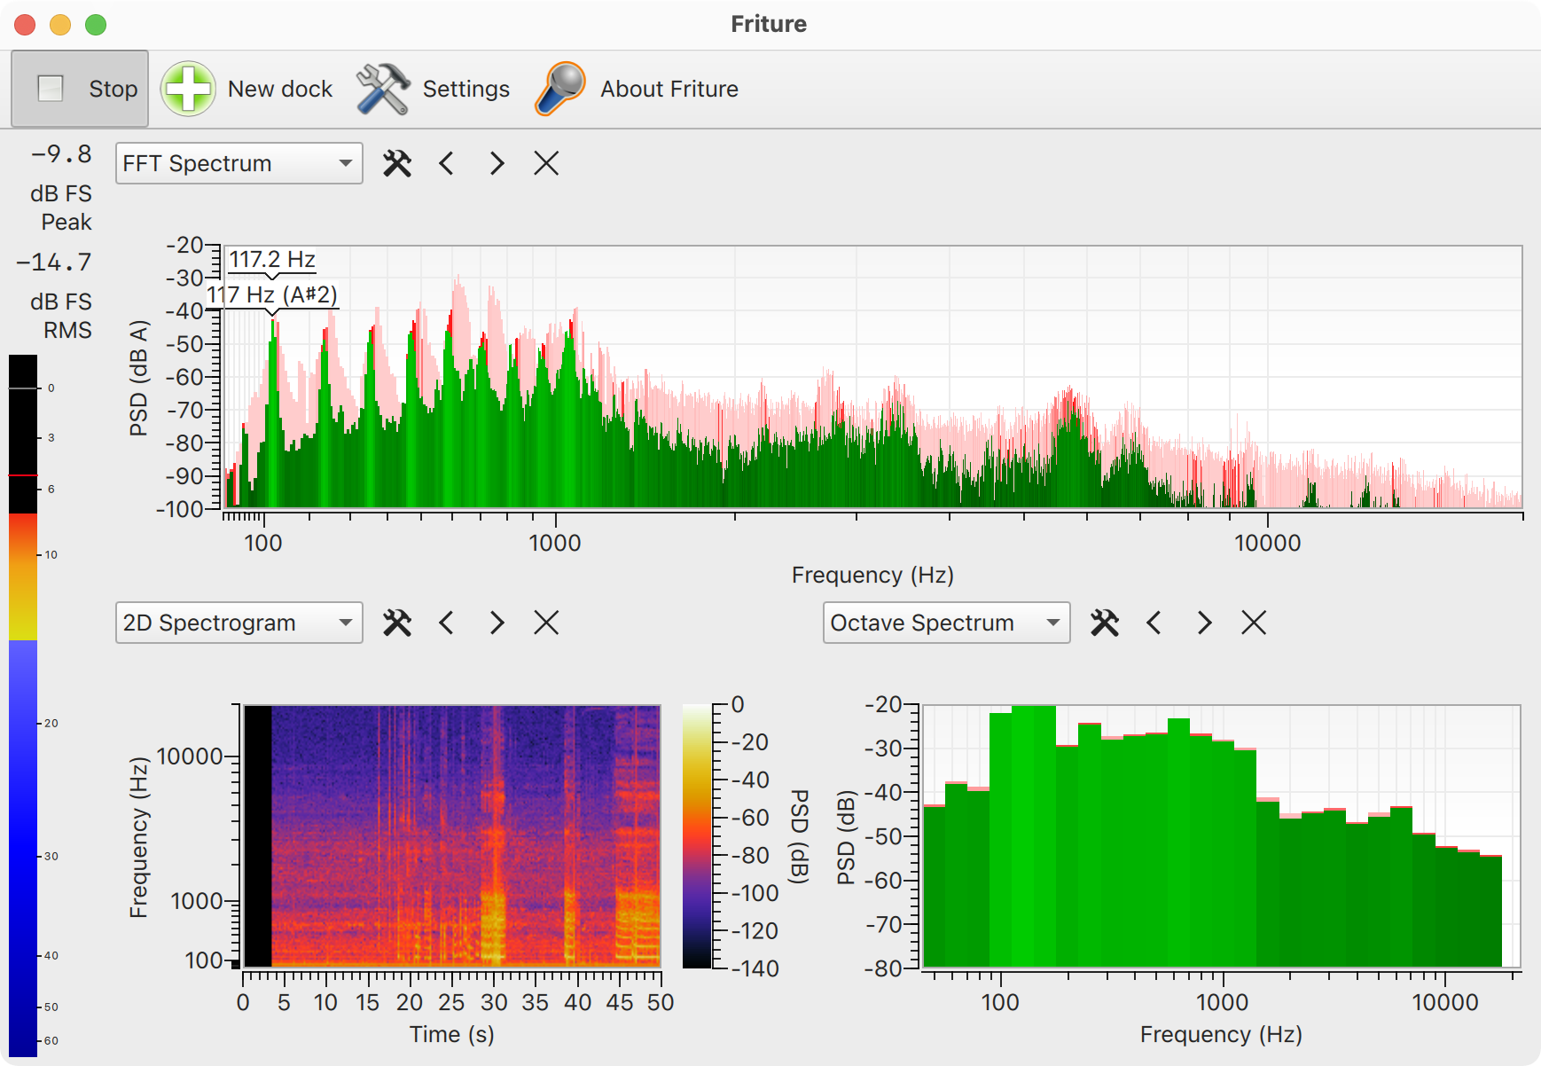Click the 117.2 Hz peak frequency label
This screenshot has width=1541, height=1066.
click(x=272, y=259)
